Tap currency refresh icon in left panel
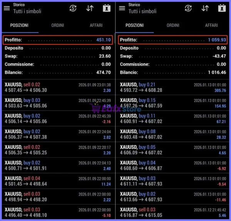The height and width of the screenshot is (221, 231). 73,8
